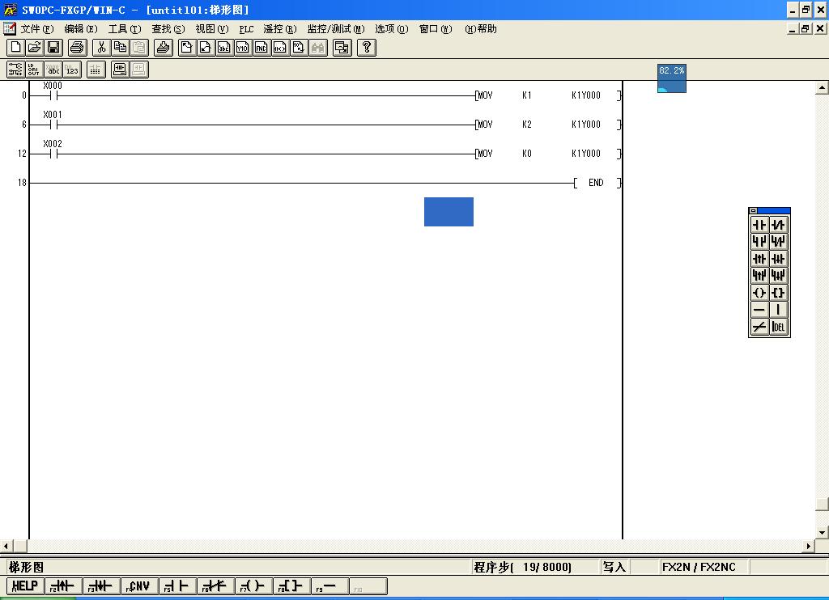This screenshot has height=600, width=829.
Task: Pick the vertical line tool in palette
Action: click(778, 310)
